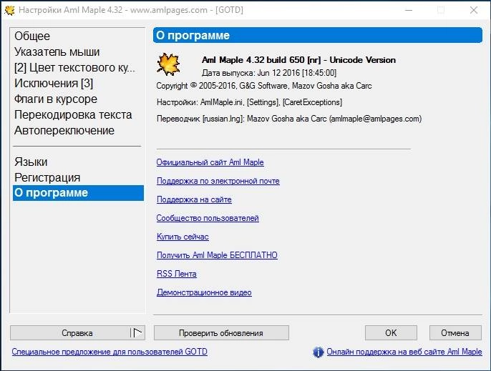Screen dimensions: 491x371
Task: Open the flag dropdown on Справка button
Action: point(137,332)
